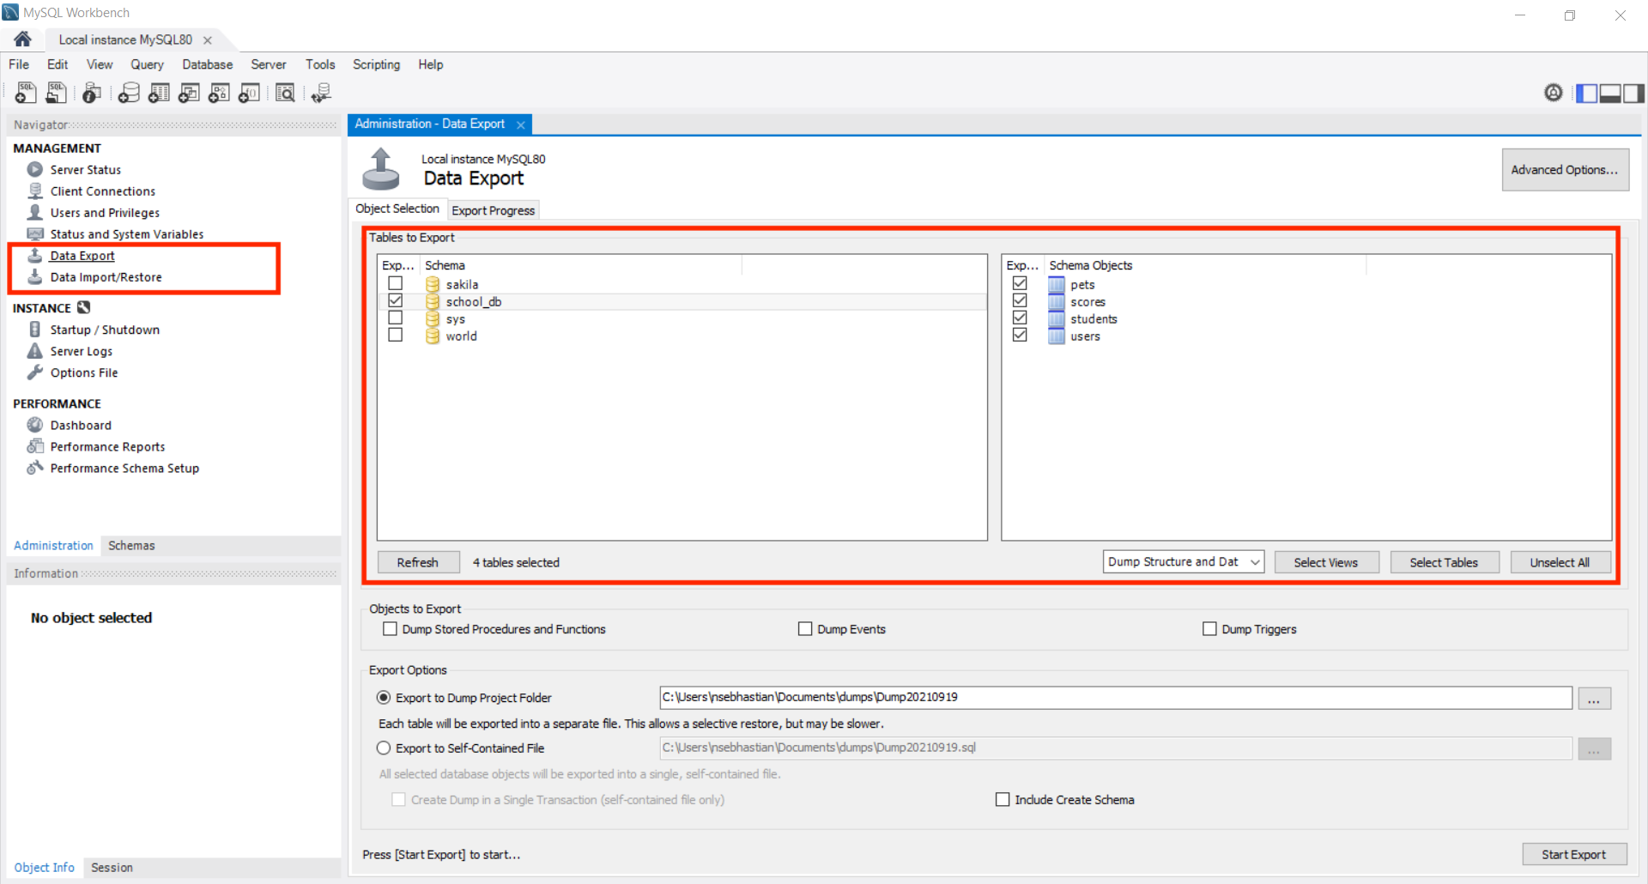Open the File menu
The width and height of the screenshot is (1648, 884).
(19, 64)
